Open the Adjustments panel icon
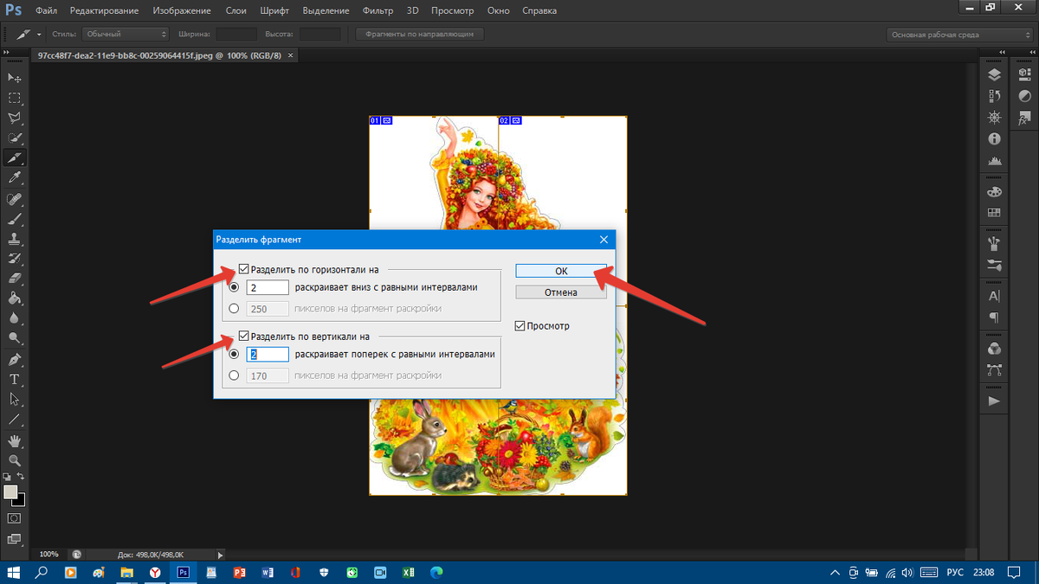Screen dimensions: 1039x584 pos(1025,96)
